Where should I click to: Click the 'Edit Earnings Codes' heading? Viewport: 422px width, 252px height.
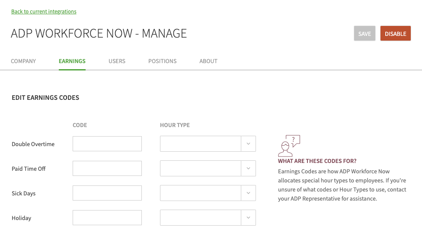pos(45,98)
